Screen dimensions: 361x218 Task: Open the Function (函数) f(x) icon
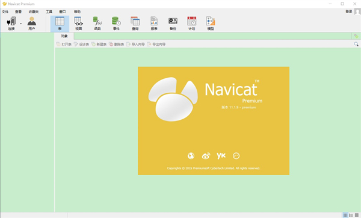97,23
